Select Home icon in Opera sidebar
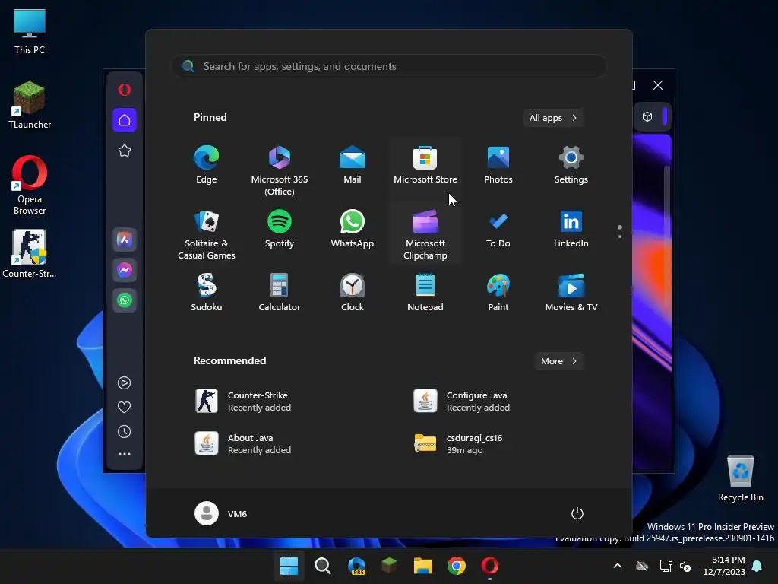Image resolution: width=778 pixels, height=584 pixels. coord(125,120)
